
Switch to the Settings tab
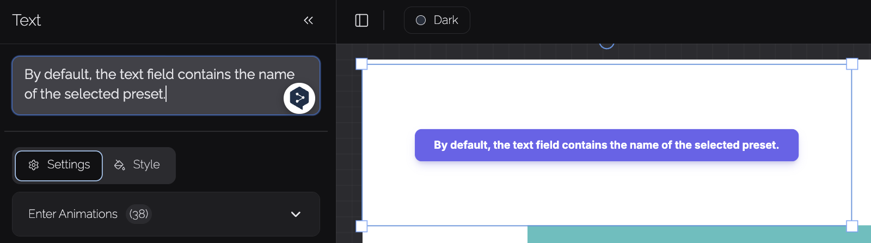(59, 165)
